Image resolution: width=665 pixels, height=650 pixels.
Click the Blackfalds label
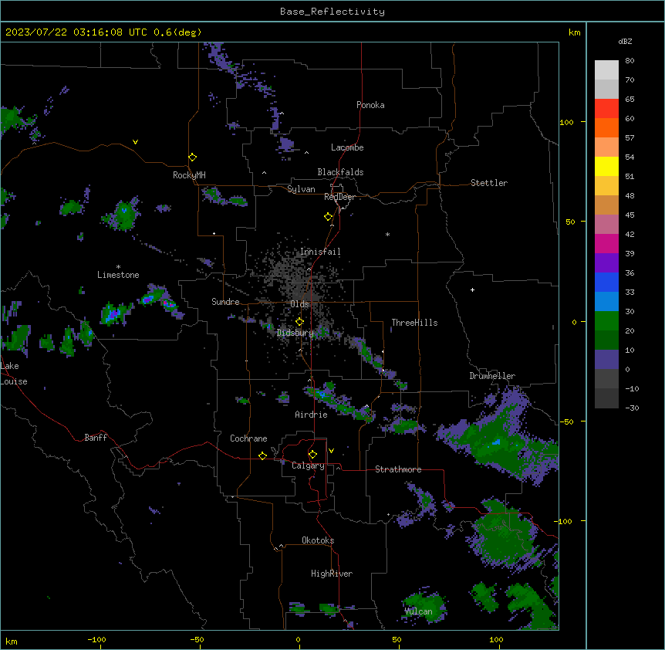point(340,172)
